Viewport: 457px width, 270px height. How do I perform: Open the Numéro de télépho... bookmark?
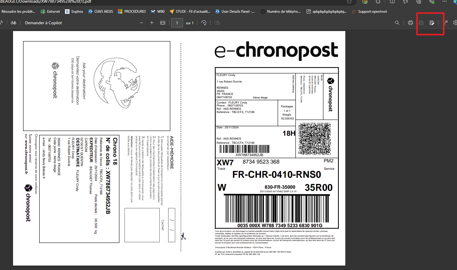(280, 12)
